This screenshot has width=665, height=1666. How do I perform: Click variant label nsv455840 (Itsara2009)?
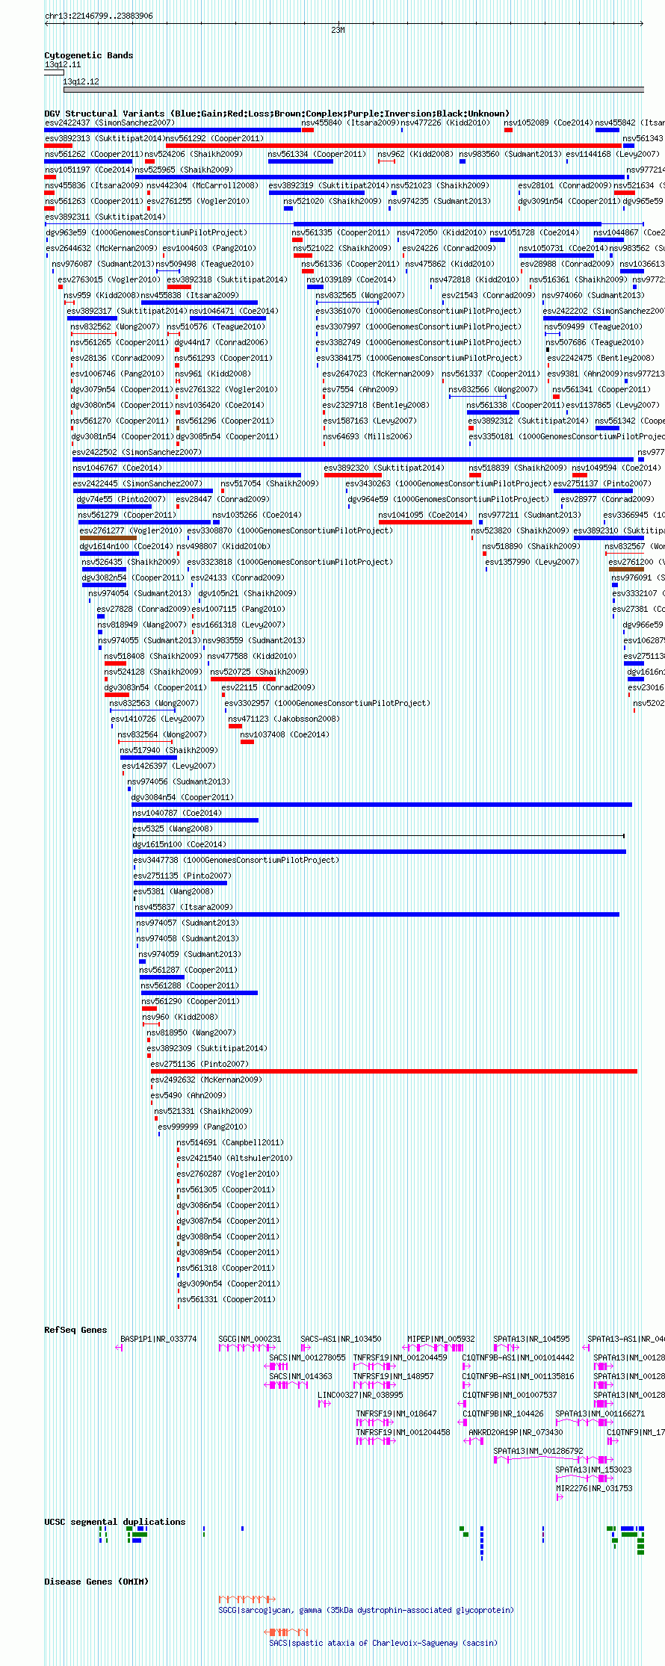(350, 123)
